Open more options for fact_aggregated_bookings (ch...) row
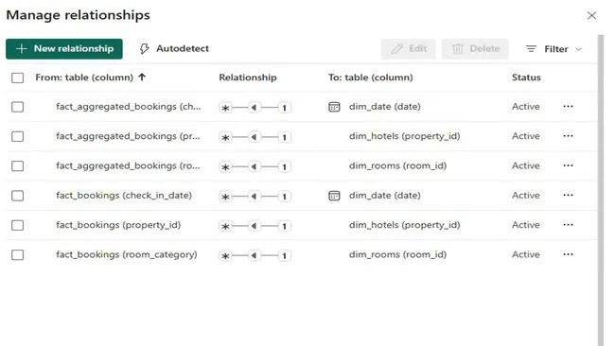This screenshot has width=615, height=346. (568, 106)
